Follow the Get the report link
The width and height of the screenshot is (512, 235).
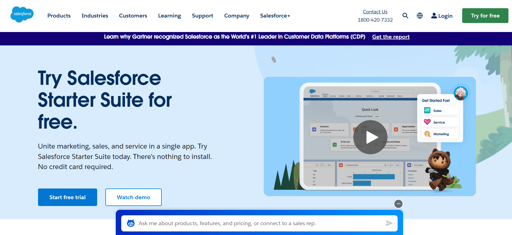(x=391, y=37)
